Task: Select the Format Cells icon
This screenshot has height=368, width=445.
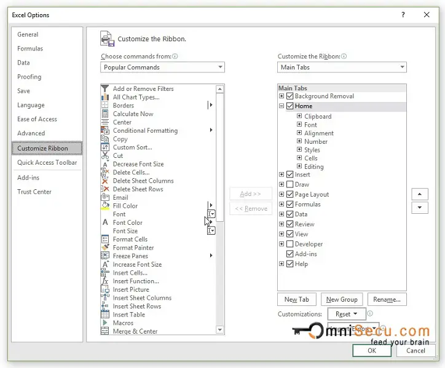Action: pyautogui.click(x=105, y=239)
